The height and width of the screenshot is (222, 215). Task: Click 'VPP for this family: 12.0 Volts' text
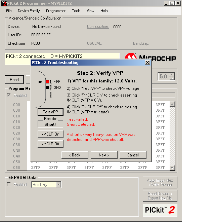coord(104,81)
